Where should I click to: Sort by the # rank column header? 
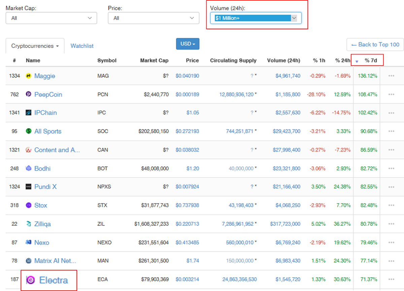14,60
